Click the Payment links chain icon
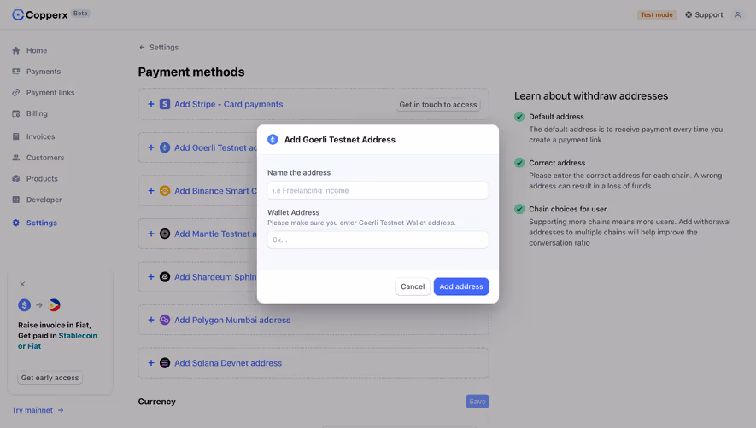The height and width of the screenshot is (428, 756). (16, 92)
